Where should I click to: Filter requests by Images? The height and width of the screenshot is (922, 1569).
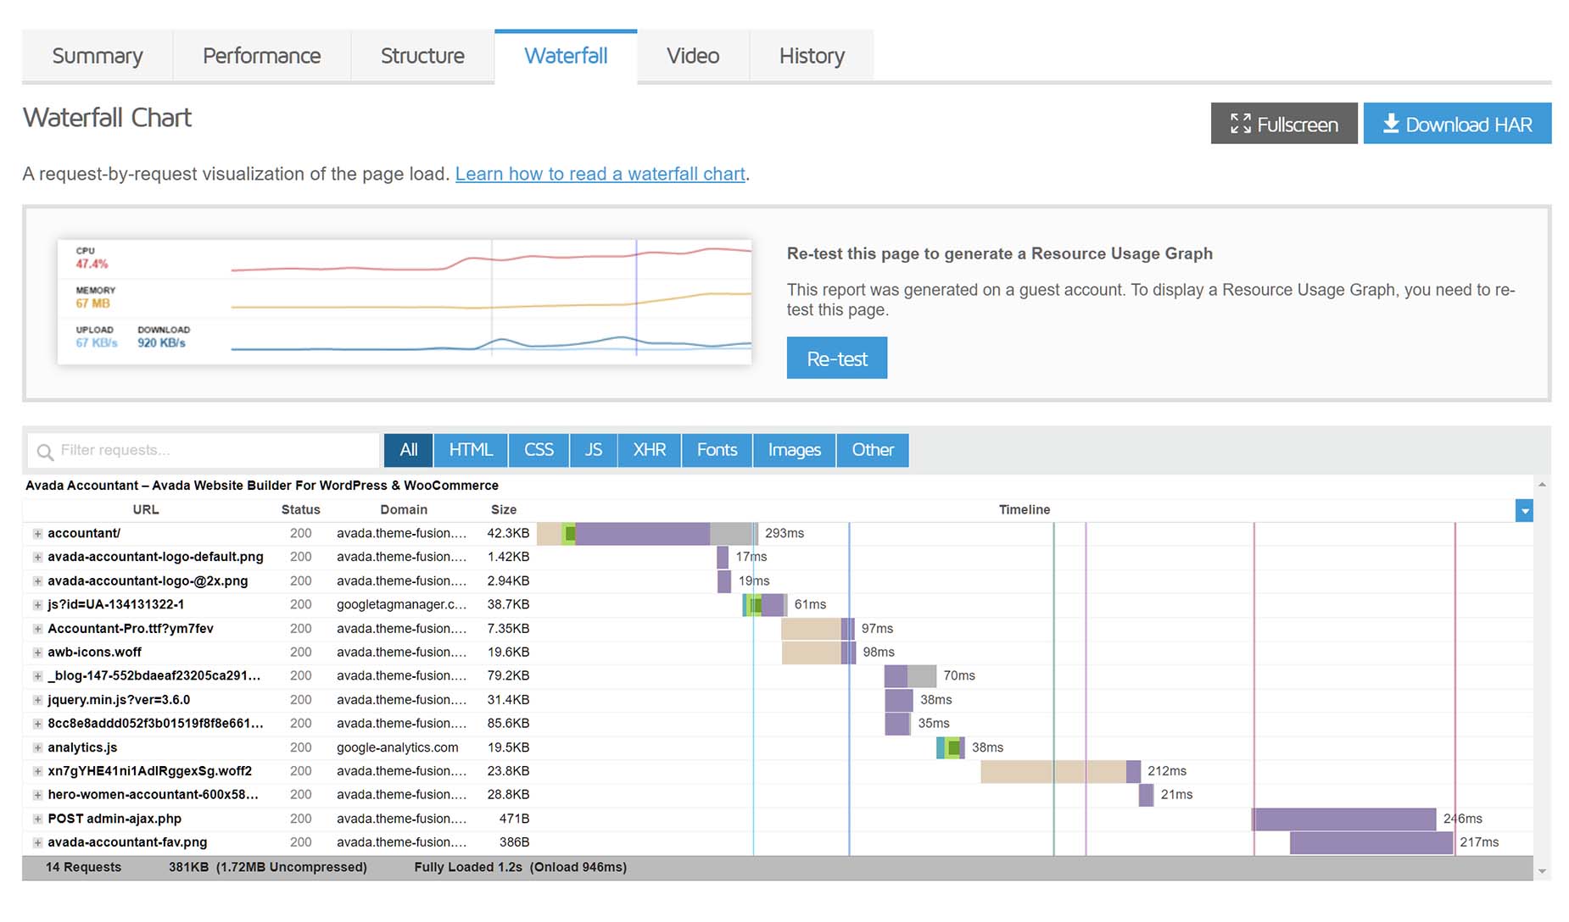[x=795, y=450]
